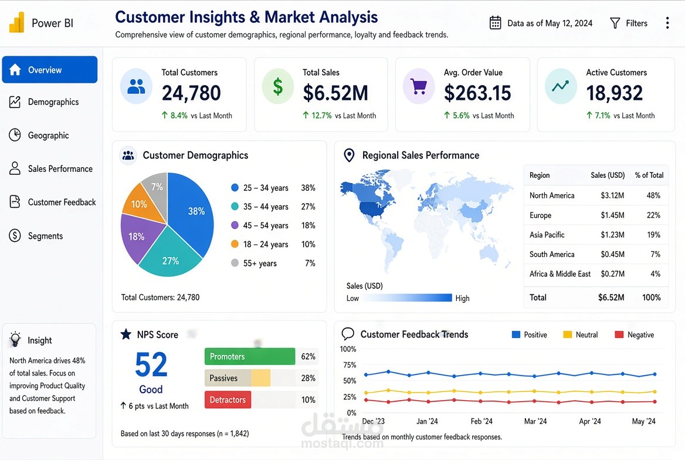Click the Africa & Middle East row
This screenshot has height=460, width=685.
(596, 274)
